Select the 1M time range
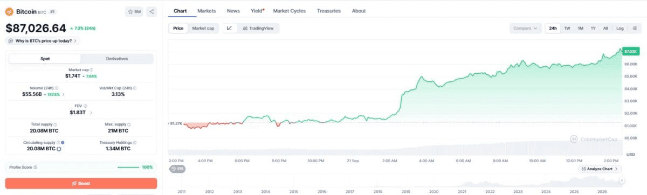Image resolution: width=647 pixels, height=195 pixels. [x=580, y=28]
